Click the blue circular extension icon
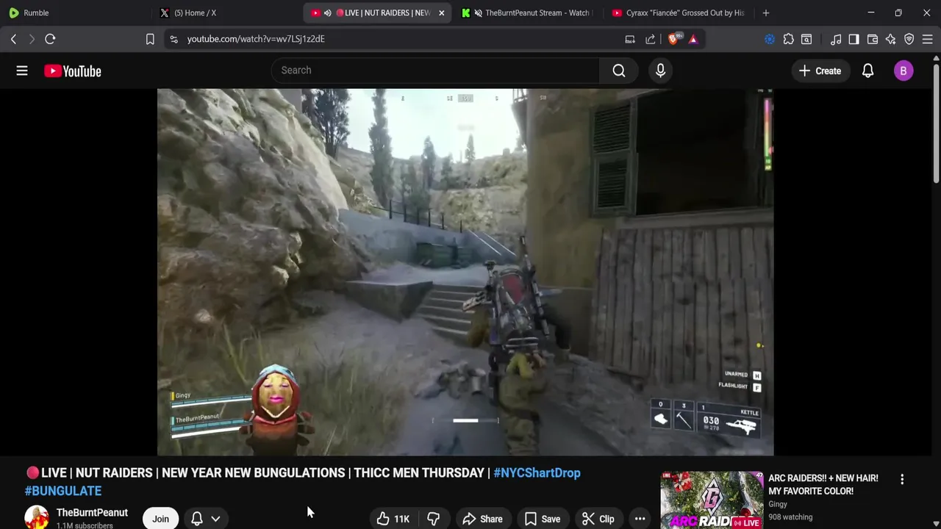The image size is (941, 529). tap(770, 39)
